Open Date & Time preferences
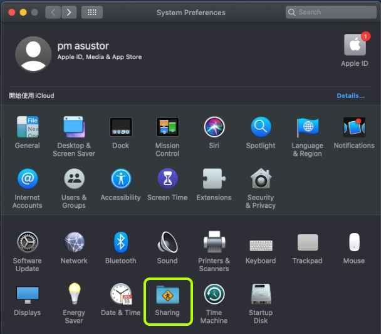 coord(121,294)
